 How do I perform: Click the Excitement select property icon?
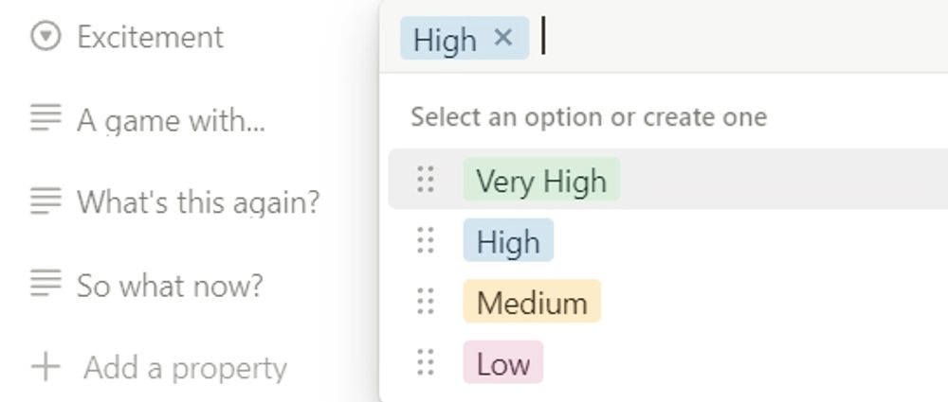46,37
